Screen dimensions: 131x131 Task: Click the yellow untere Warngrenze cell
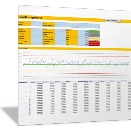pyautogui.click(x=94, y=40)
